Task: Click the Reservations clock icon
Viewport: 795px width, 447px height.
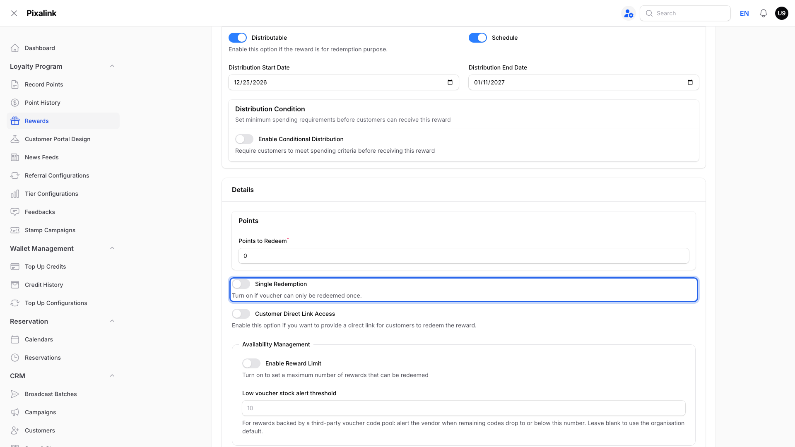Action: (15, 358)
